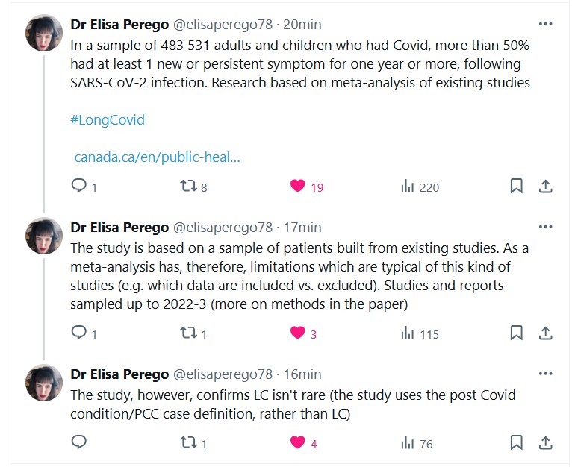Bookmark the second tweet about study limitations

516,333
